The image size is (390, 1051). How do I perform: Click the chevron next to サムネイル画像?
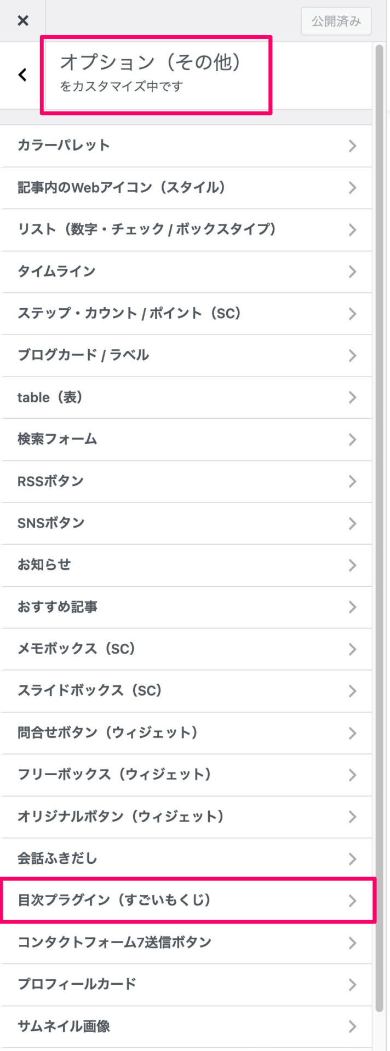[x=353, y=1026]
